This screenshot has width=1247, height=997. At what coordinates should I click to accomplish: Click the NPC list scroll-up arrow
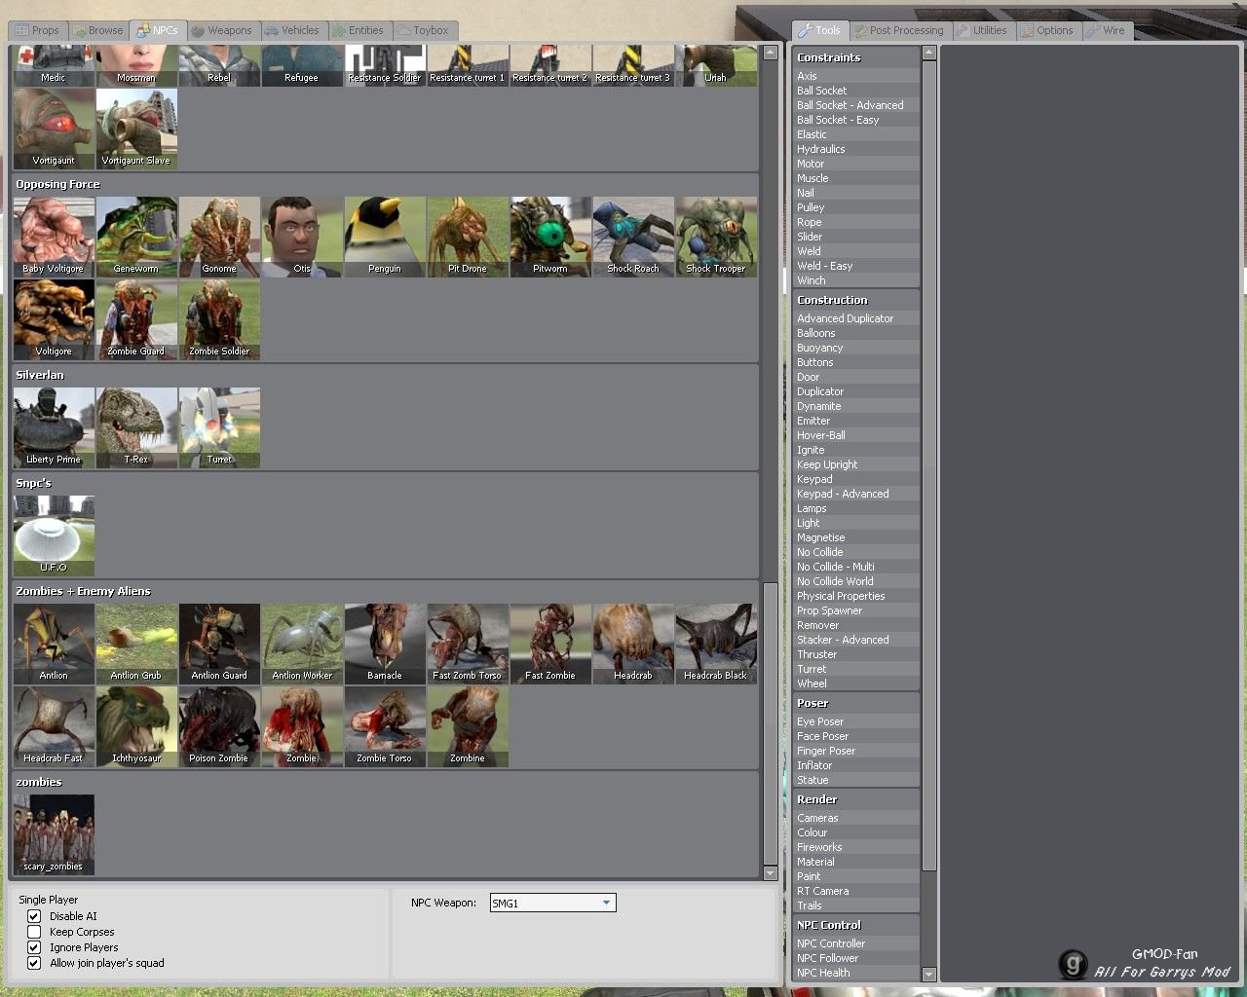pyautogui.click(x=770, y=53)
